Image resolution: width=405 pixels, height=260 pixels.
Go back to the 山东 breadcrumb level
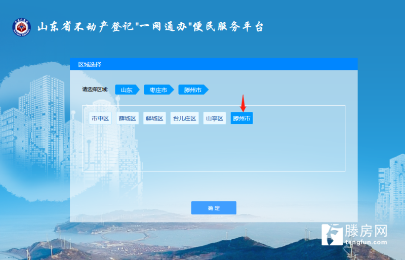tap(127, 90)
